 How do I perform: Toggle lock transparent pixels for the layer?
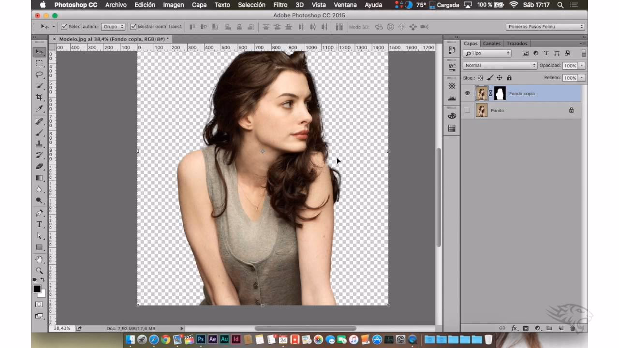tap(480, 77)
